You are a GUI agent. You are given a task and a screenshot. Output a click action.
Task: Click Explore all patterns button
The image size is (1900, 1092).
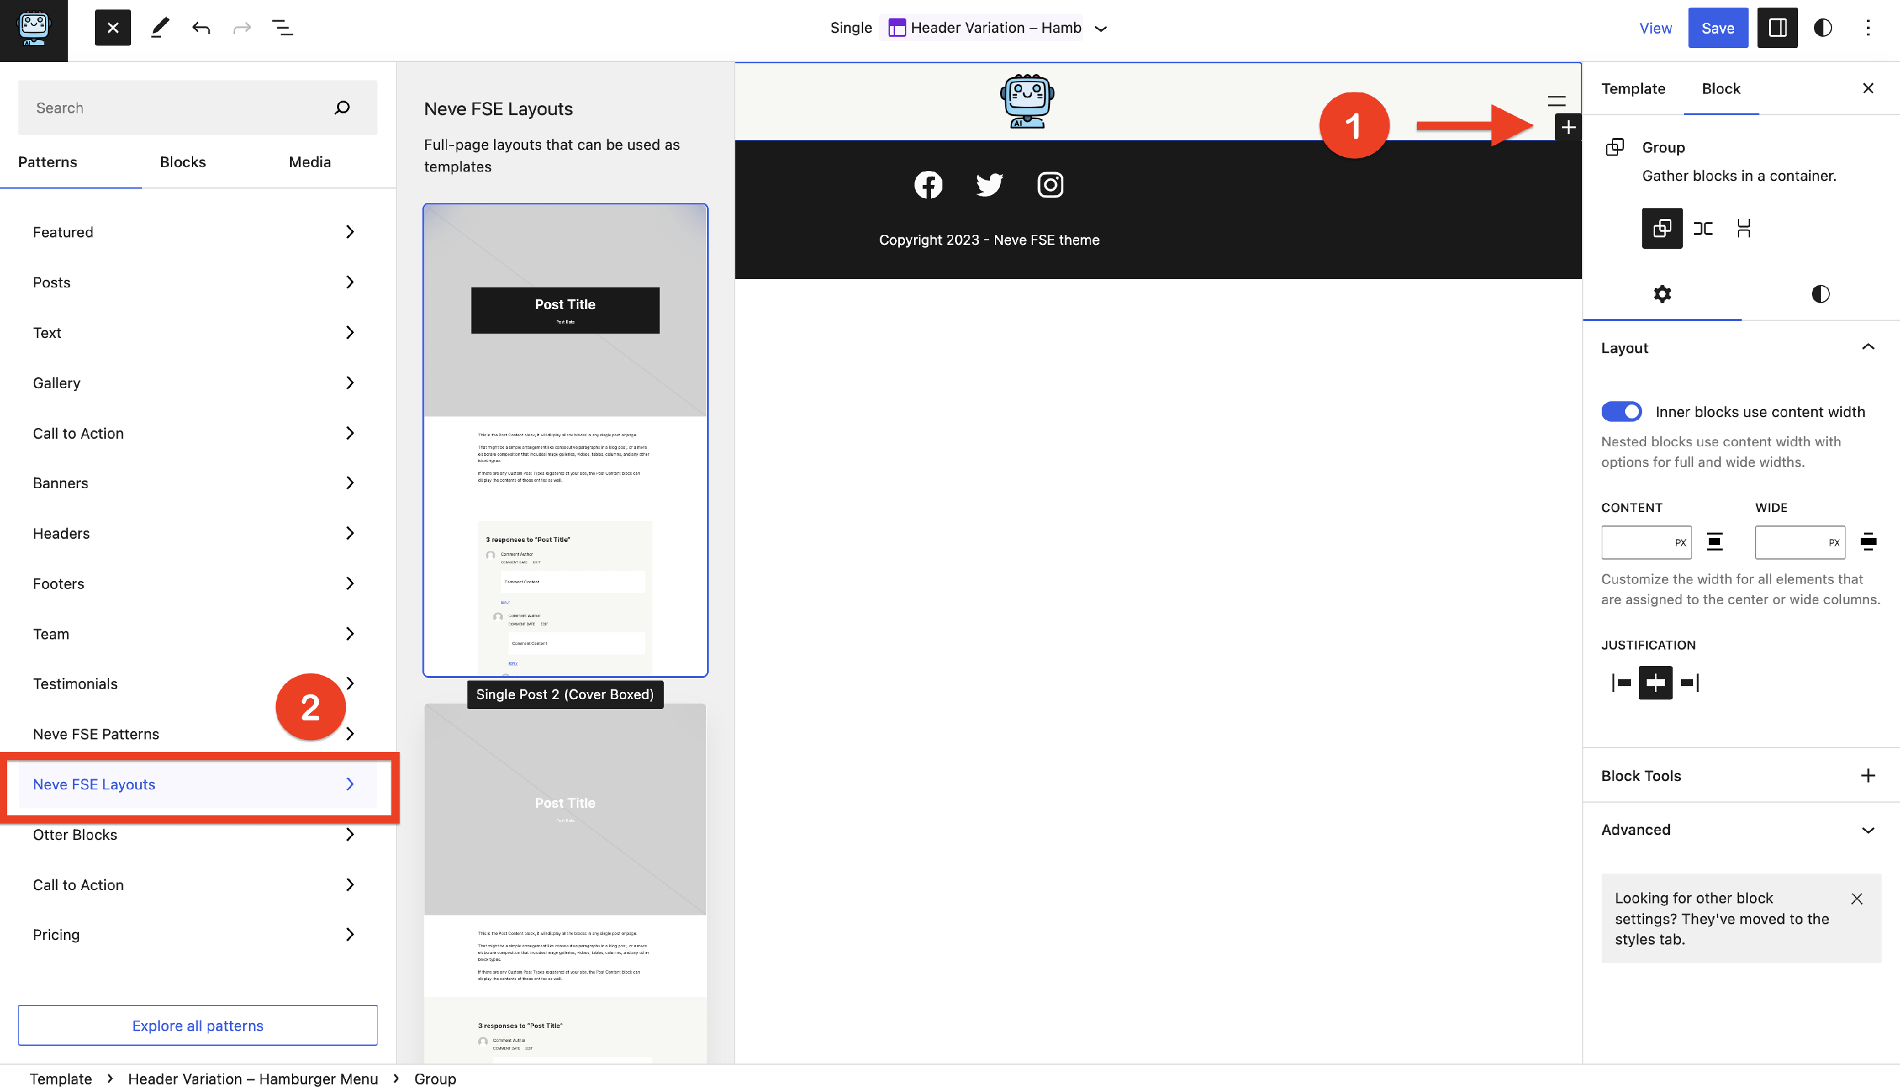click(x=197, y=1026)
